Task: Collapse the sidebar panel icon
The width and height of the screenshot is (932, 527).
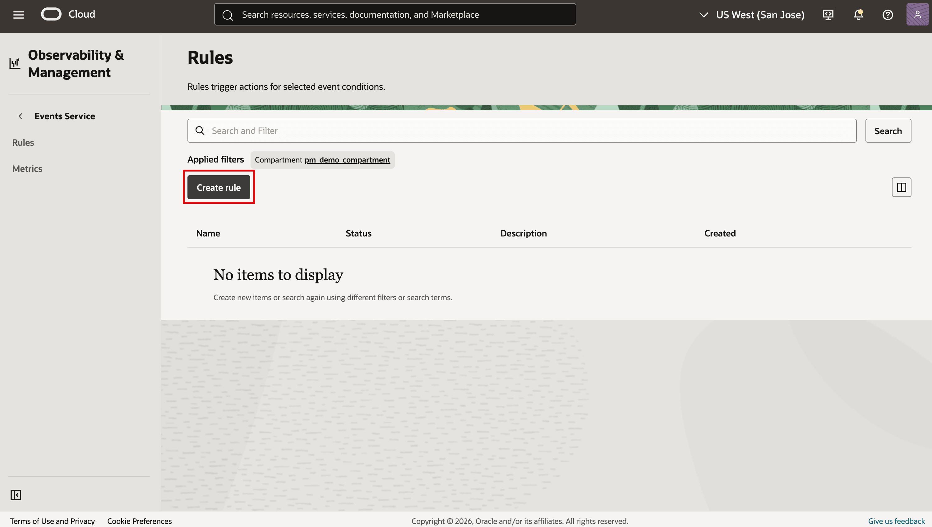Action: click(16, 494)
